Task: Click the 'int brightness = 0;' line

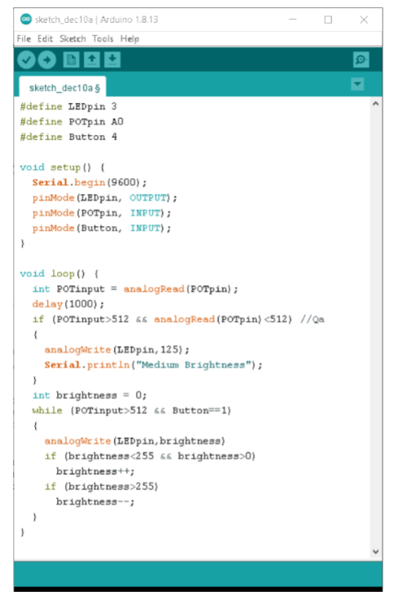Action: pyautogui.click(x=90, y=395)
